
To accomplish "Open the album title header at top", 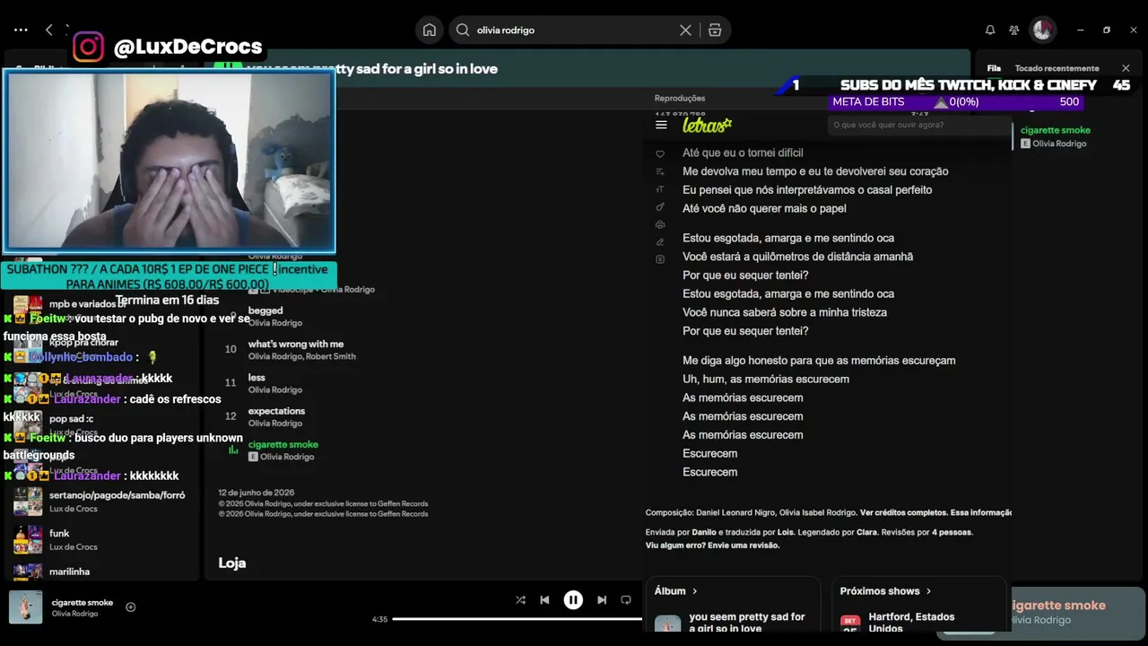I will click(x=371, y=68).
